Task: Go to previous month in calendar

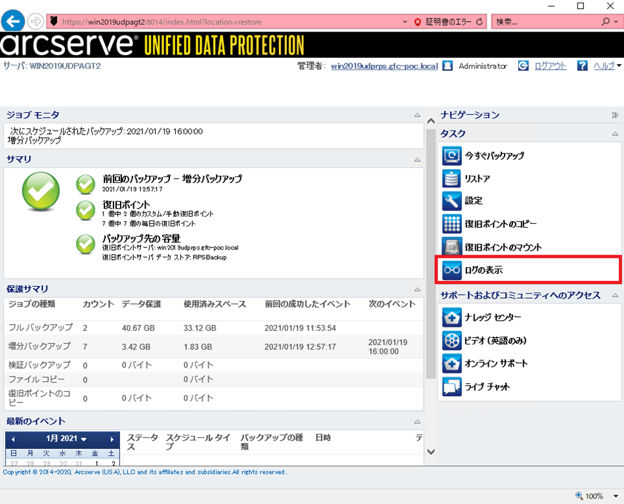Action: pos(13,440)
